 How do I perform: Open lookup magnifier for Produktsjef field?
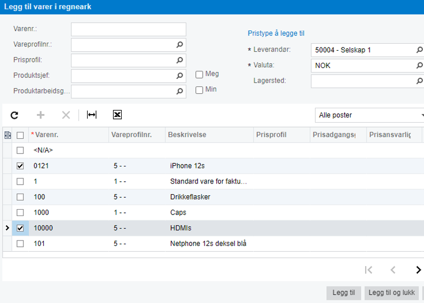click(180, 76)
